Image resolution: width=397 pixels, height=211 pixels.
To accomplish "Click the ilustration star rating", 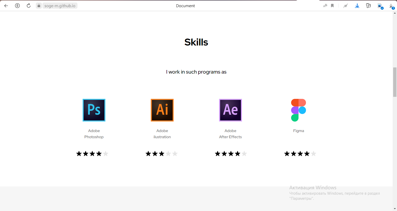I will (162, 154).
